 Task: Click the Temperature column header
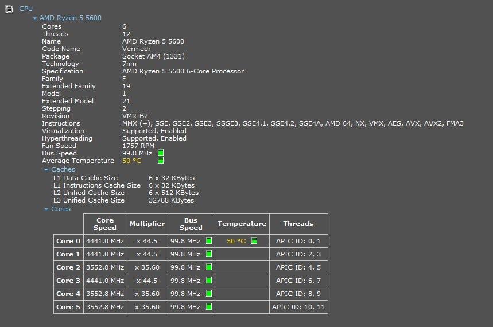click(x=242, y=224)
